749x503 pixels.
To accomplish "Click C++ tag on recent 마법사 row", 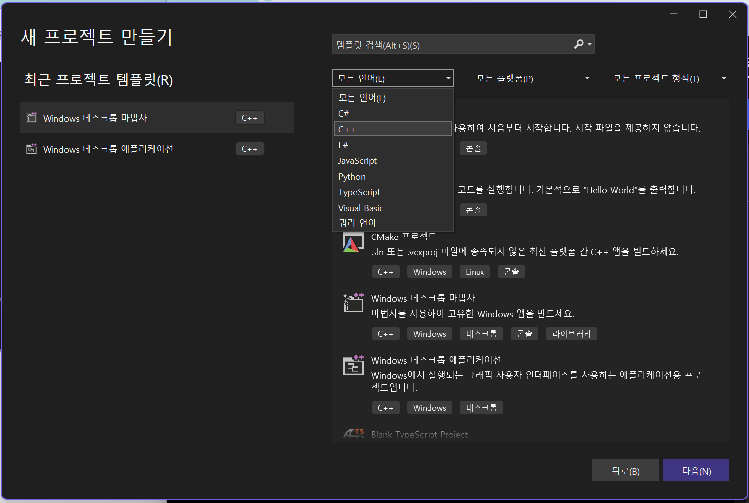I will click(249, 118).
